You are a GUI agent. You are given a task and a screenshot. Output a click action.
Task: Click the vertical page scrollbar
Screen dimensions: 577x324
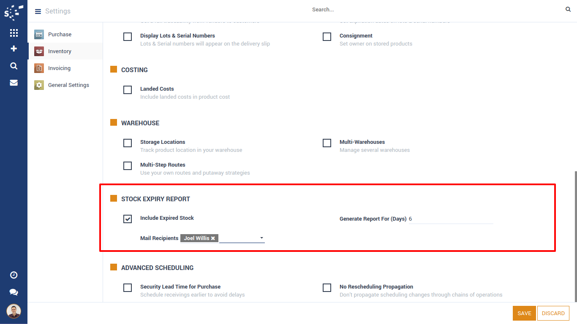tap(575, 236)
